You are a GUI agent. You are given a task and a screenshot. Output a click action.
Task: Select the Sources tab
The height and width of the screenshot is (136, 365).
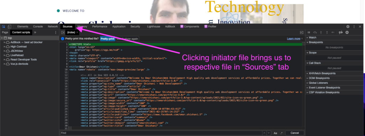[68, 26]
